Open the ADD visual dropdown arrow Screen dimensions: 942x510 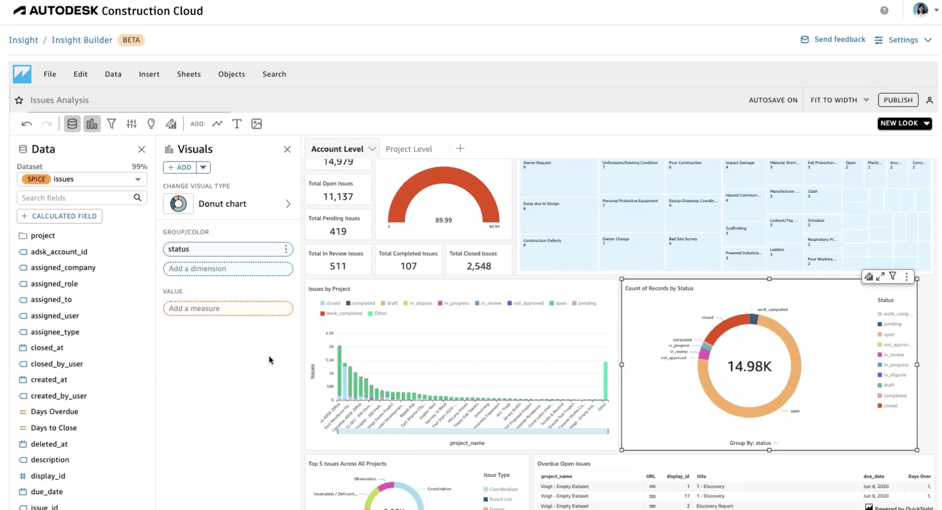[x=203, y=167]
